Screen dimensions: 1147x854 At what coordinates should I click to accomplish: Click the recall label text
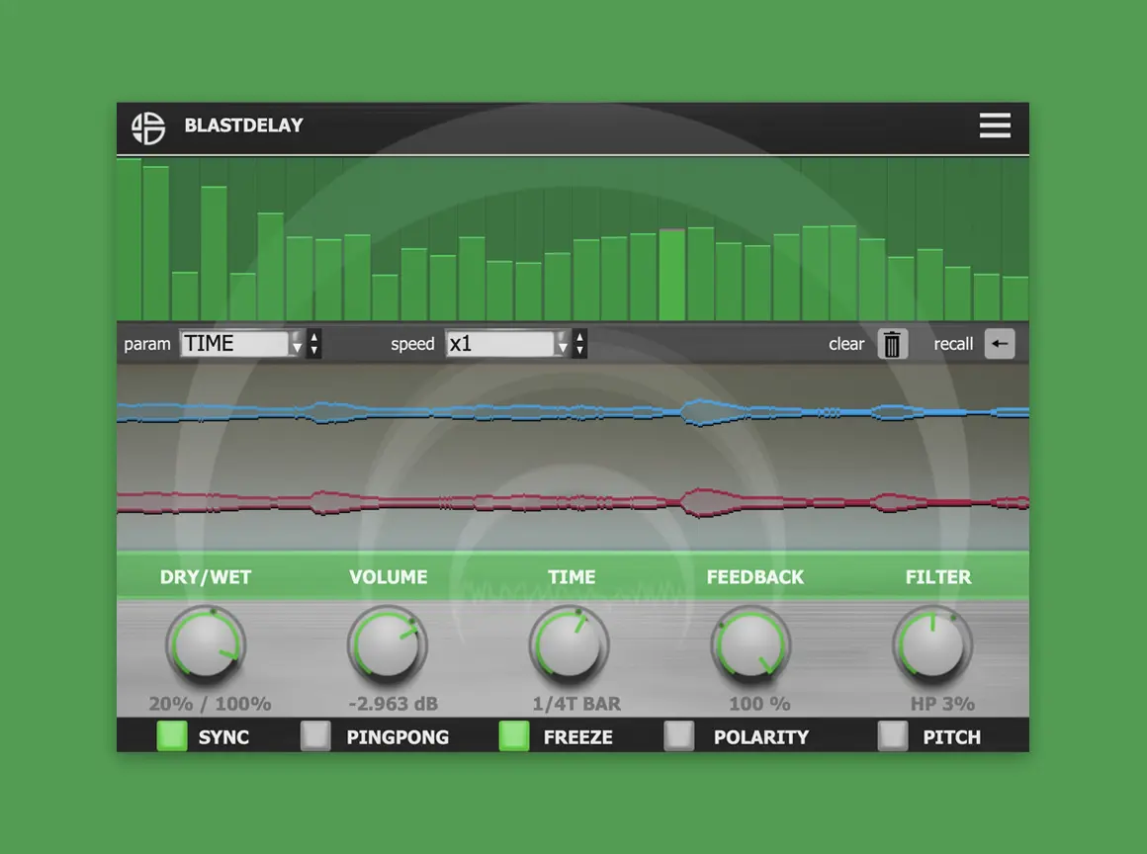point(953,344)
